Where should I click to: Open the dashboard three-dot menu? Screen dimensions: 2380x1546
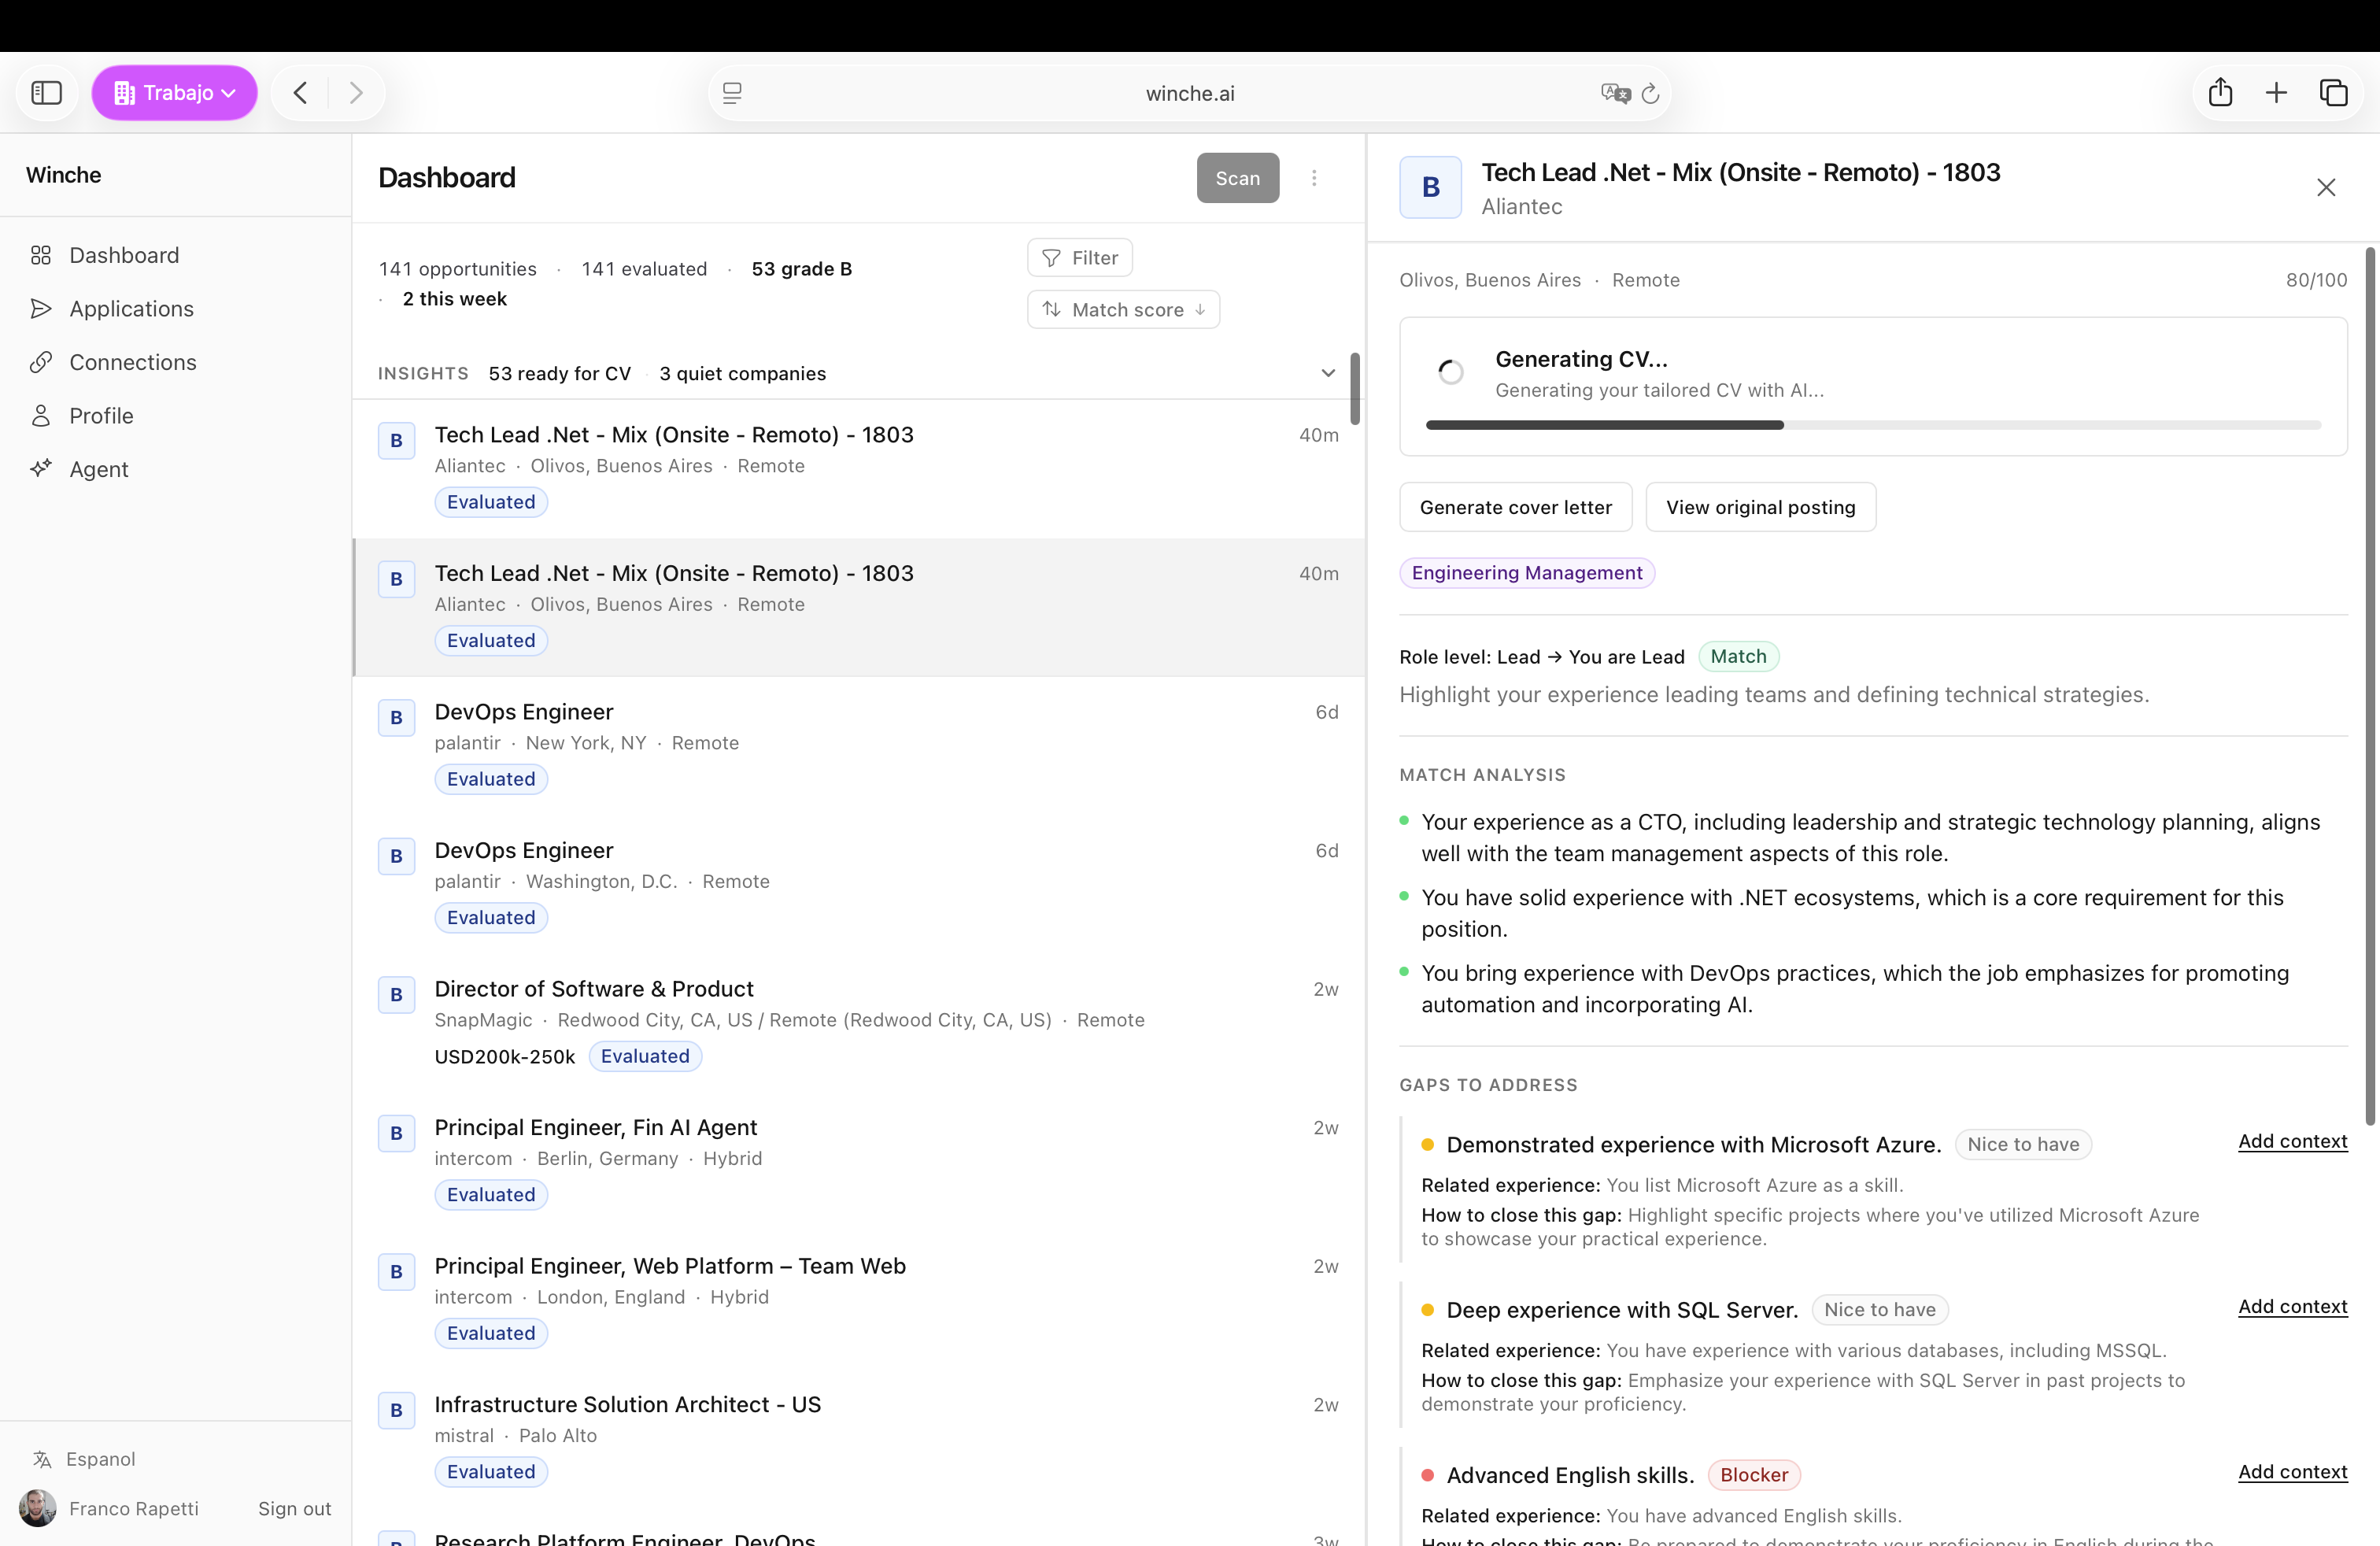[1314, 178]
